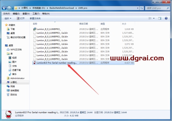Open the 查看(V) menu
The width and height of the screenshot is (172, 121).
point(26,14)
